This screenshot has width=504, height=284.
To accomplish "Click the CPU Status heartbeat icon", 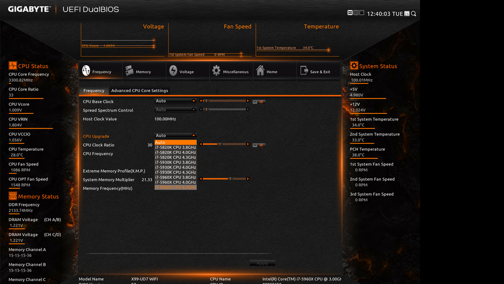I will coord(12,66).
